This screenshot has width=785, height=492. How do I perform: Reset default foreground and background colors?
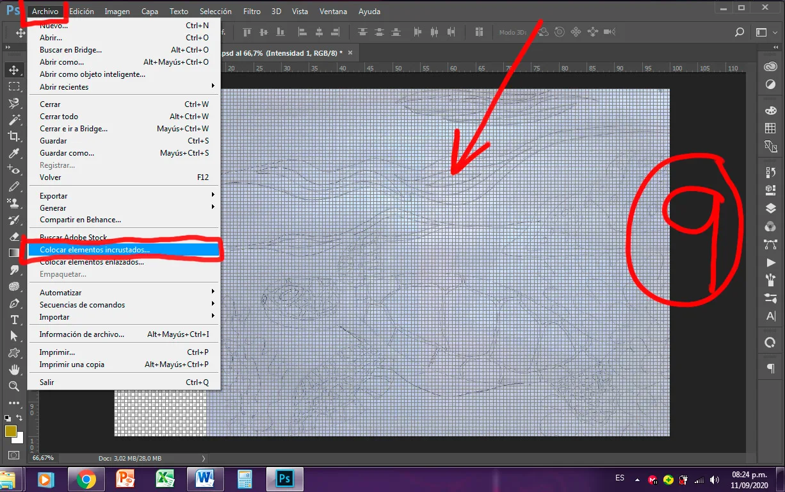click(x=8, y=418)
